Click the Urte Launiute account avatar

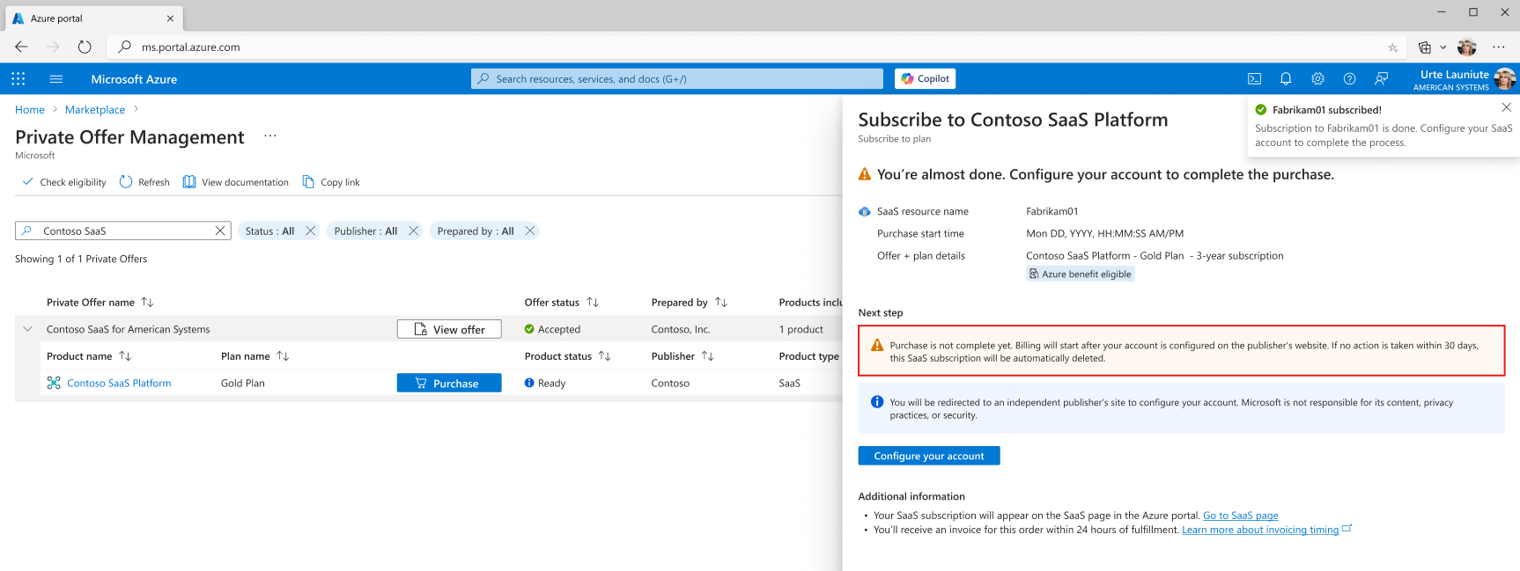(1504, 79)
